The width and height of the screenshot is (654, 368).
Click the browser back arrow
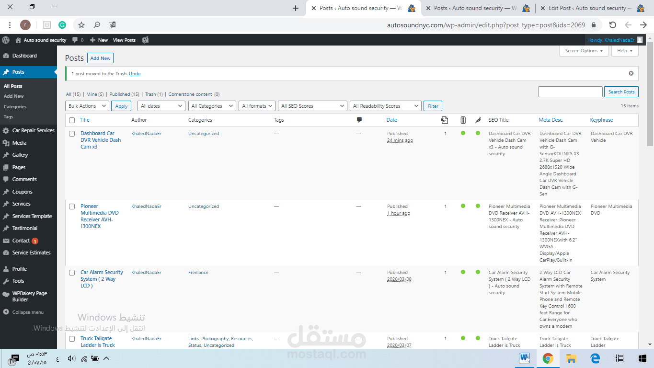628,25
